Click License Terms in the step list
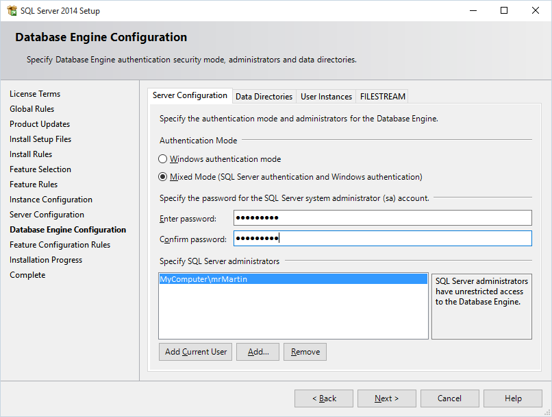This screenshot has height=417, width=552. pos(35,94)
